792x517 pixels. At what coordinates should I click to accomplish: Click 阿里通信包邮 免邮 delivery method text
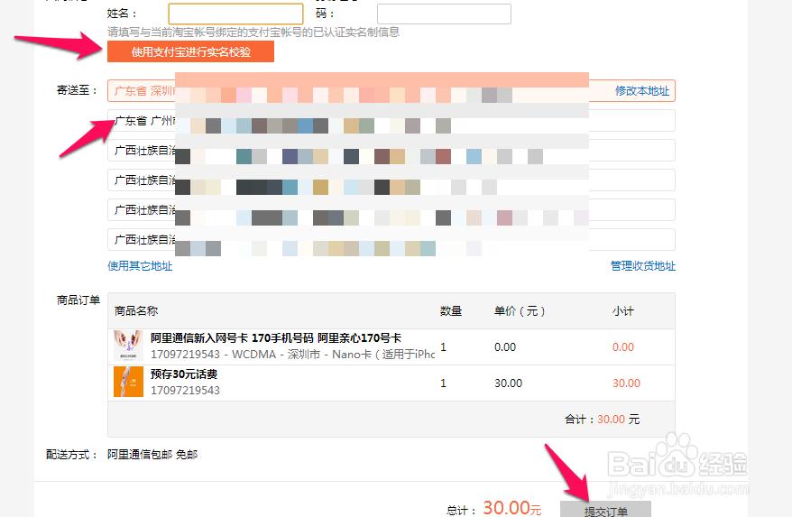(152, 455)
